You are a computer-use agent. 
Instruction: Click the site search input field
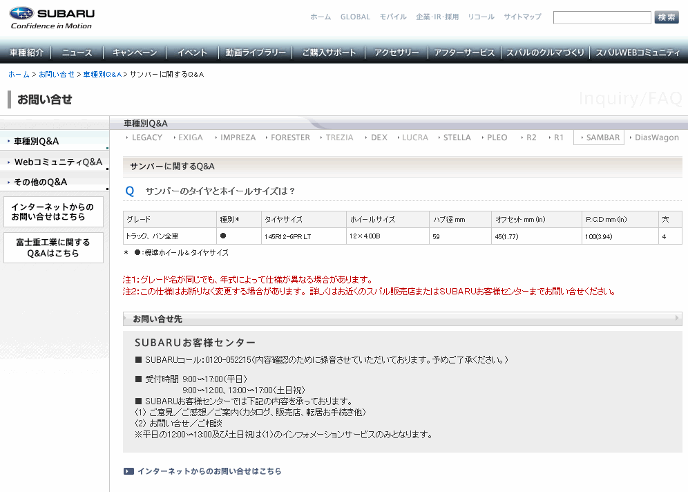(602, 17)
